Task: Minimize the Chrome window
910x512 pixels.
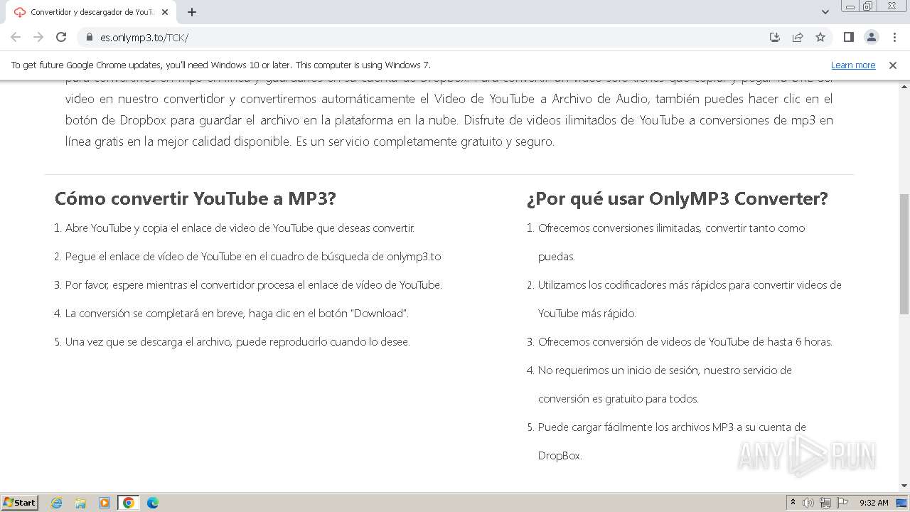Action: click(850, 6)
